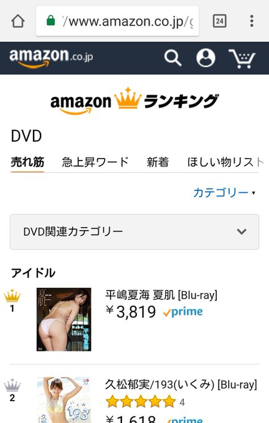Image resolution: width=269 pixels, height=423 pixels.
Task: Click the chevron on DVD関連カテゴリー box
Action: [x=242, y=231]
